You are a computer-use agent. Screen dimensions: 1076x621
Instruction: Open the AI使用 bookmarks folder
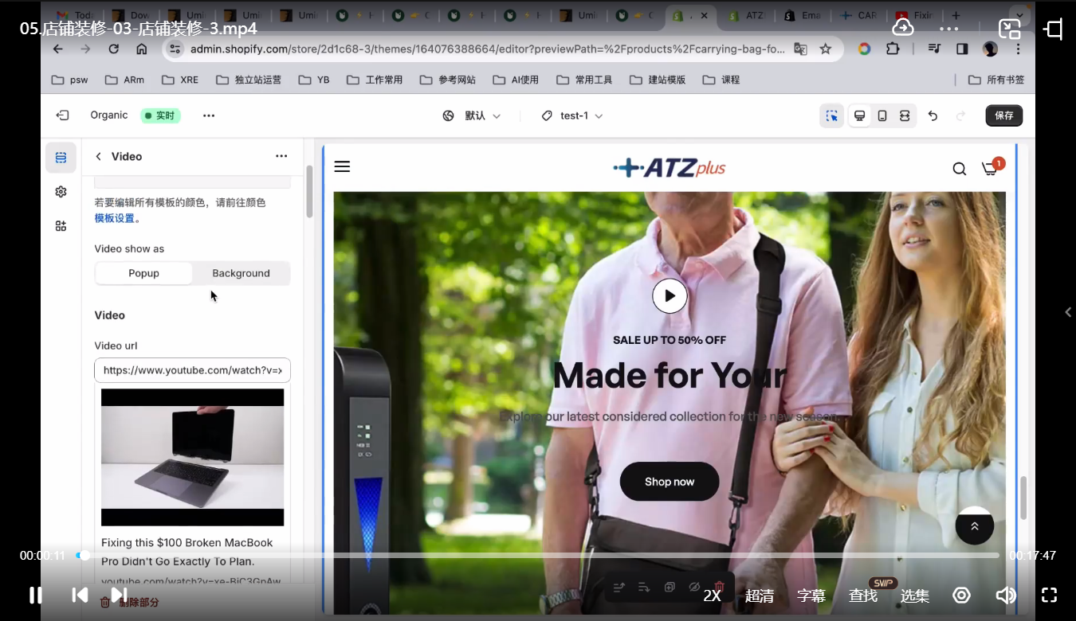click(x=516, y=80)
